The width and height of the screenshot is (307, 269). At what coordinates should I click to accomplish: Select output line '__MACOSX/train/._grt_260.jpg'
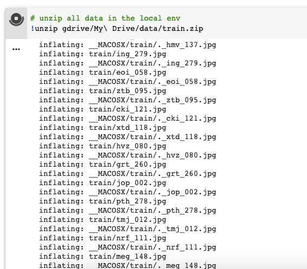(128, 174)
